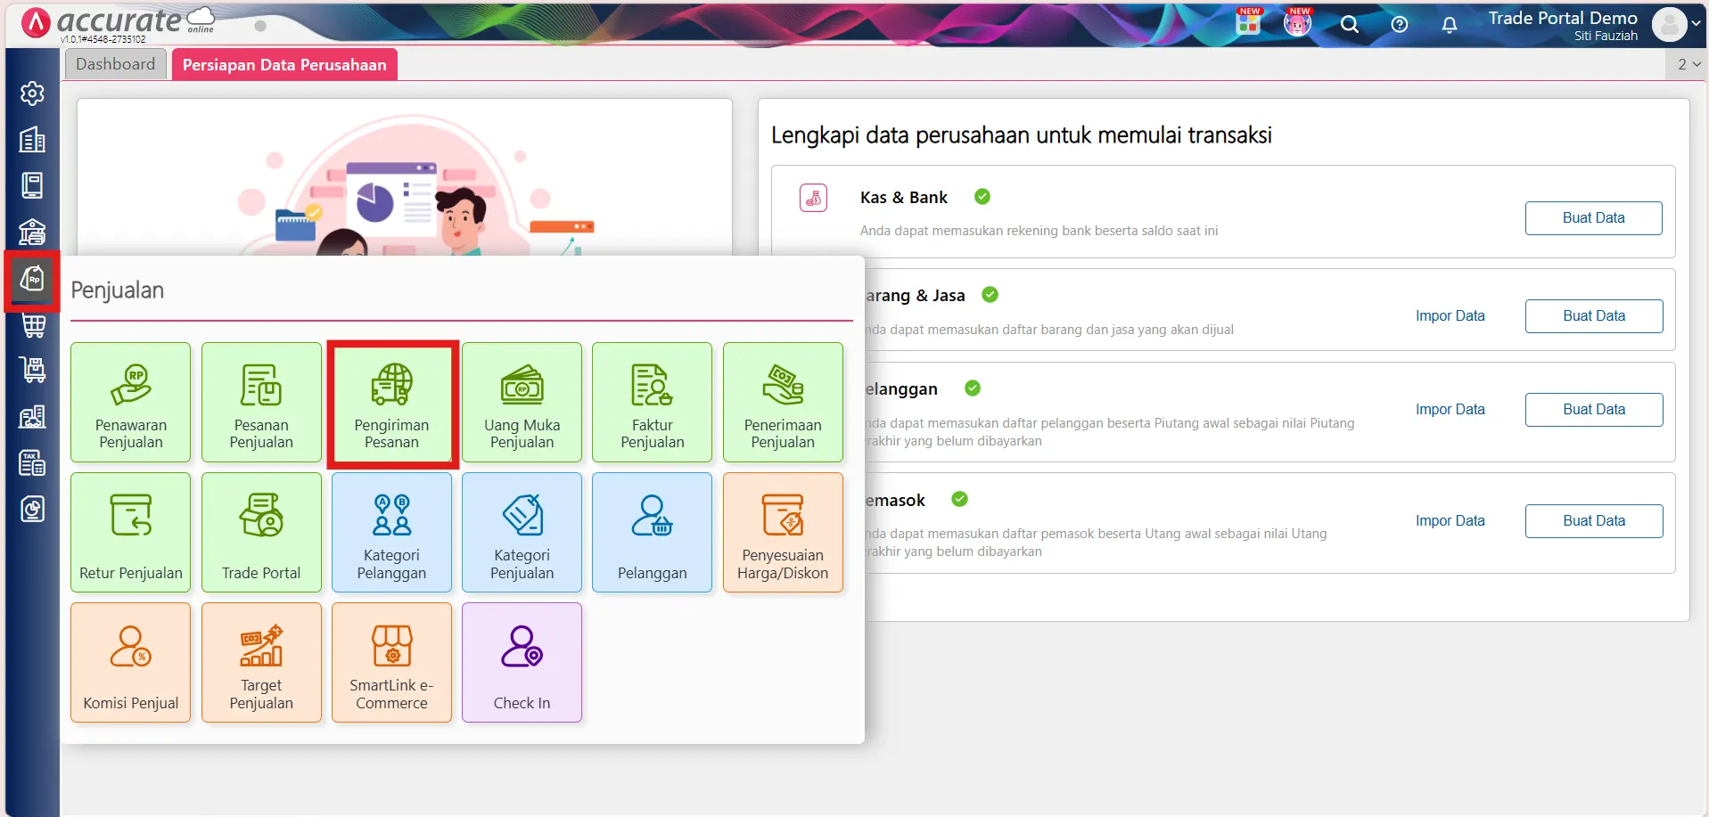Expand the open tabs count dropdown
The height and width of the screenshot is (817, 1709).
pos(1689,64)
